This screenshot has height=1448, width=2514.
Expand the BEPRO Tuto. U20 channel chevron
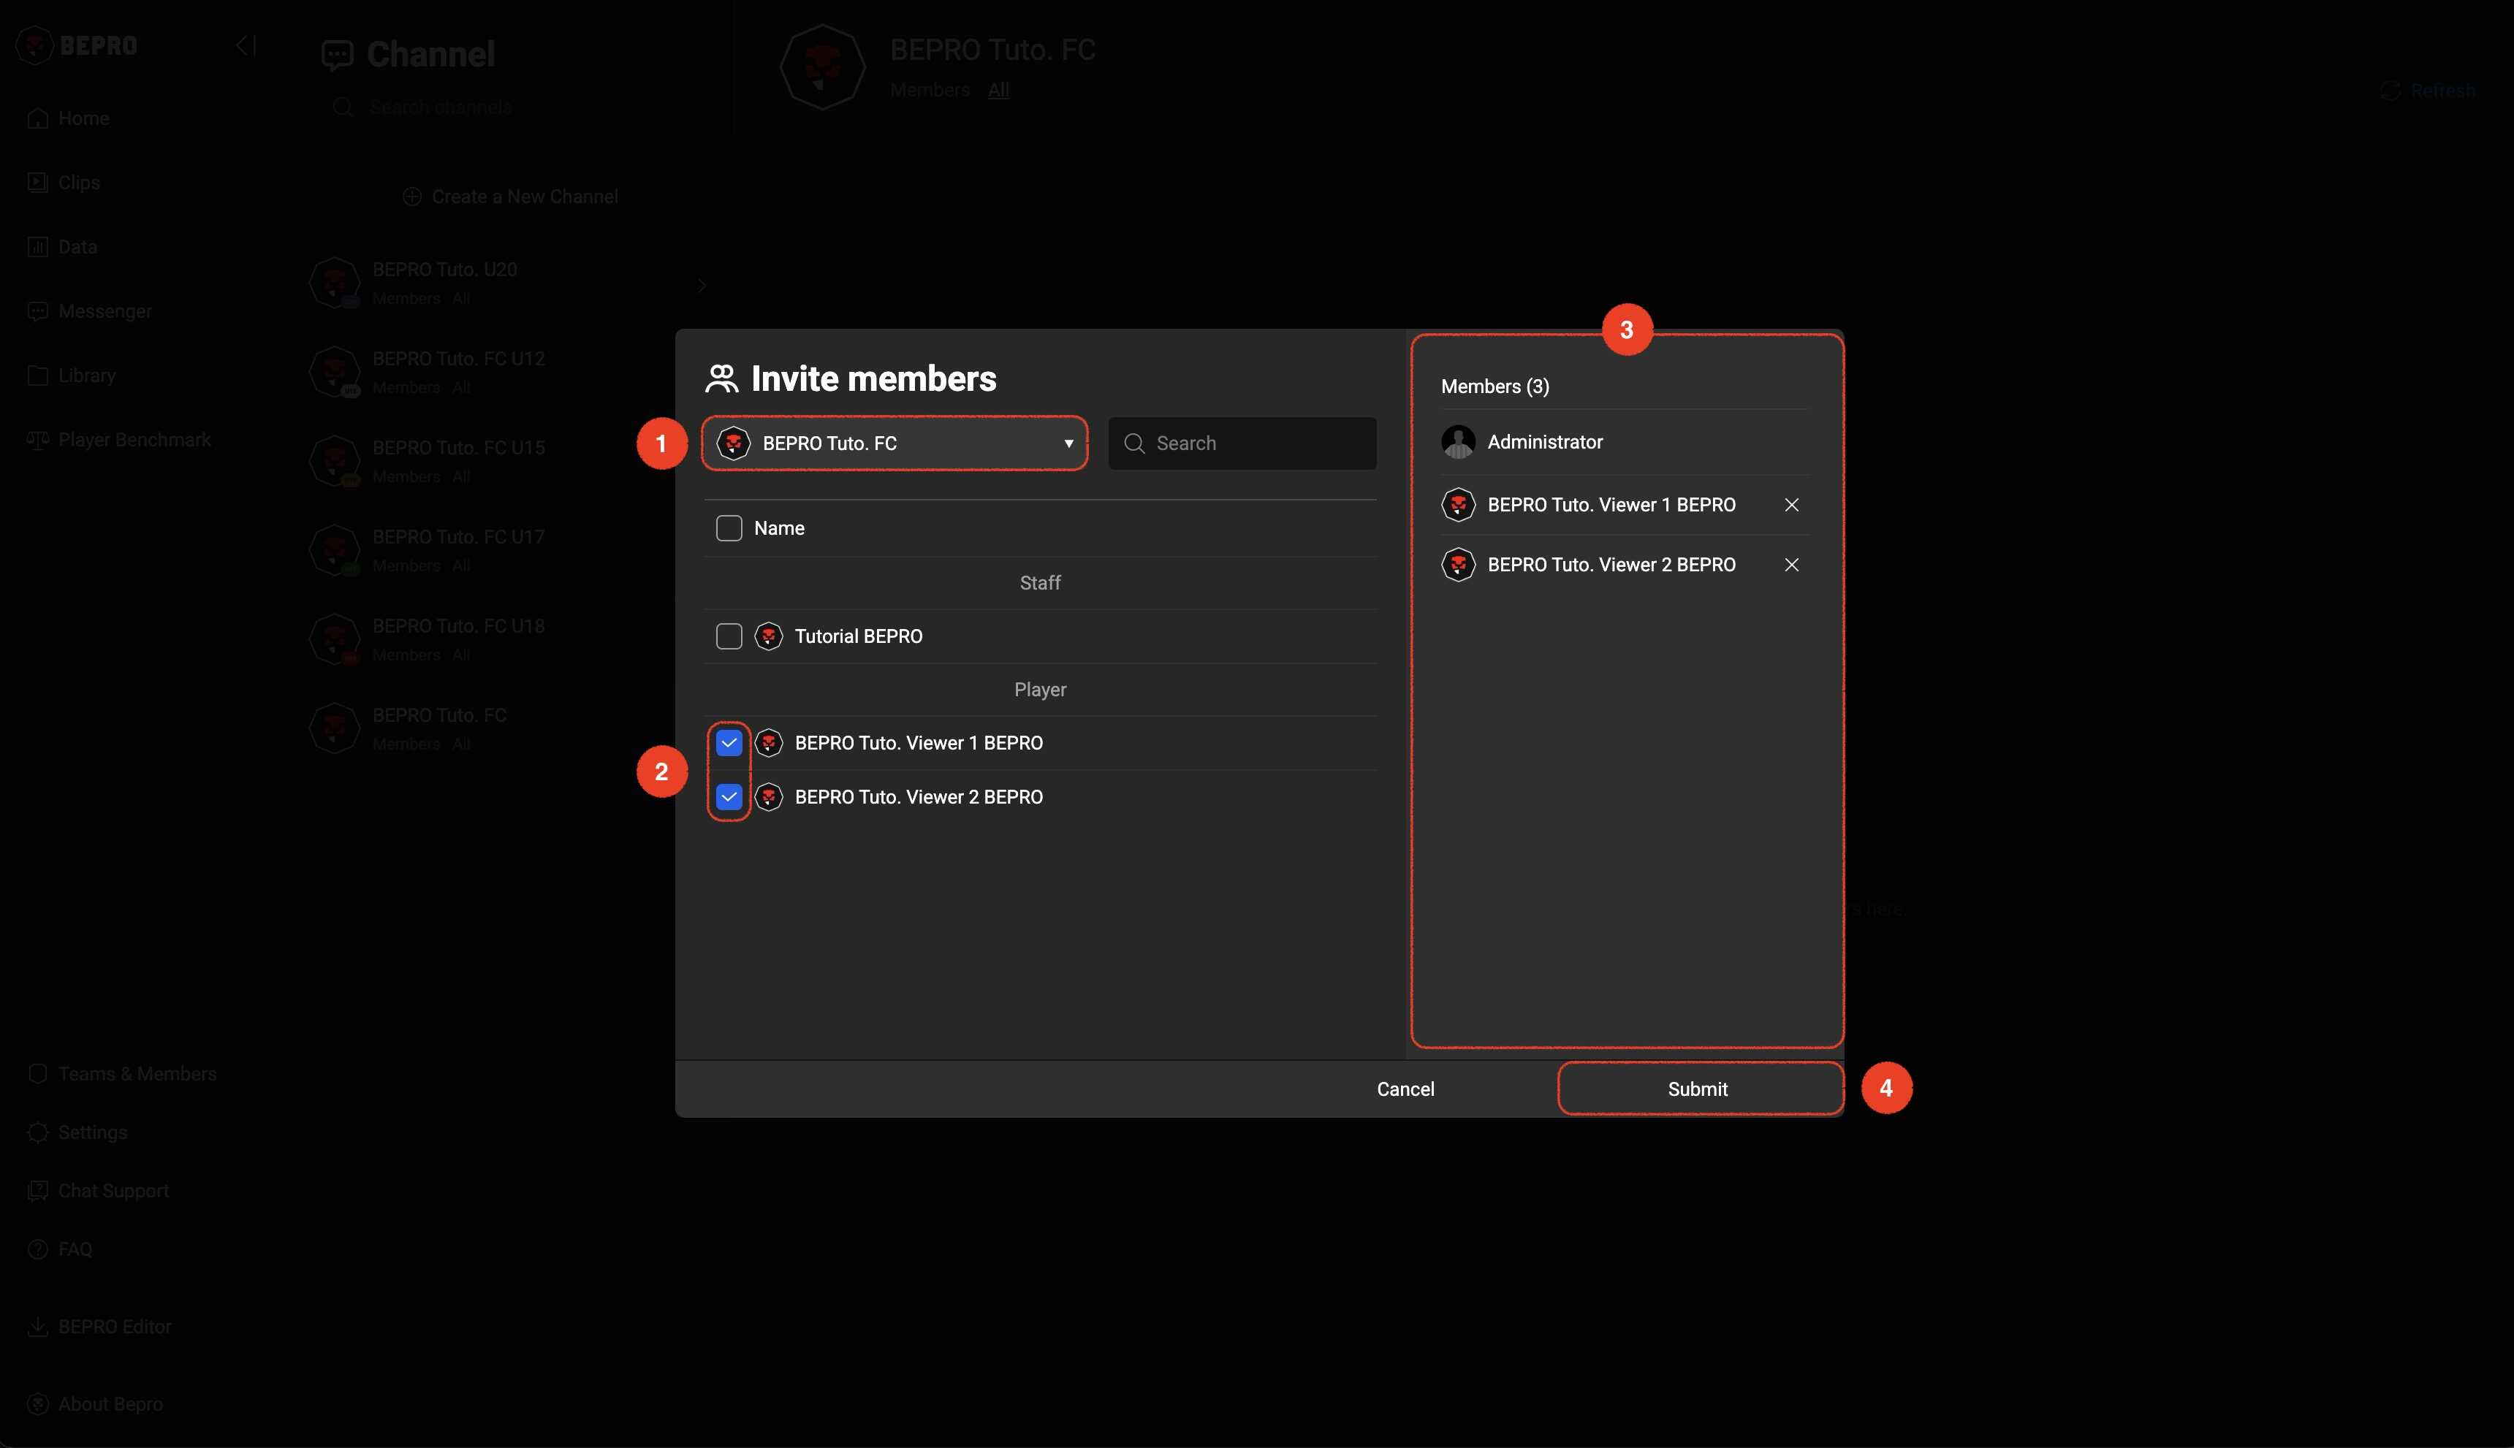click(702, 286)
